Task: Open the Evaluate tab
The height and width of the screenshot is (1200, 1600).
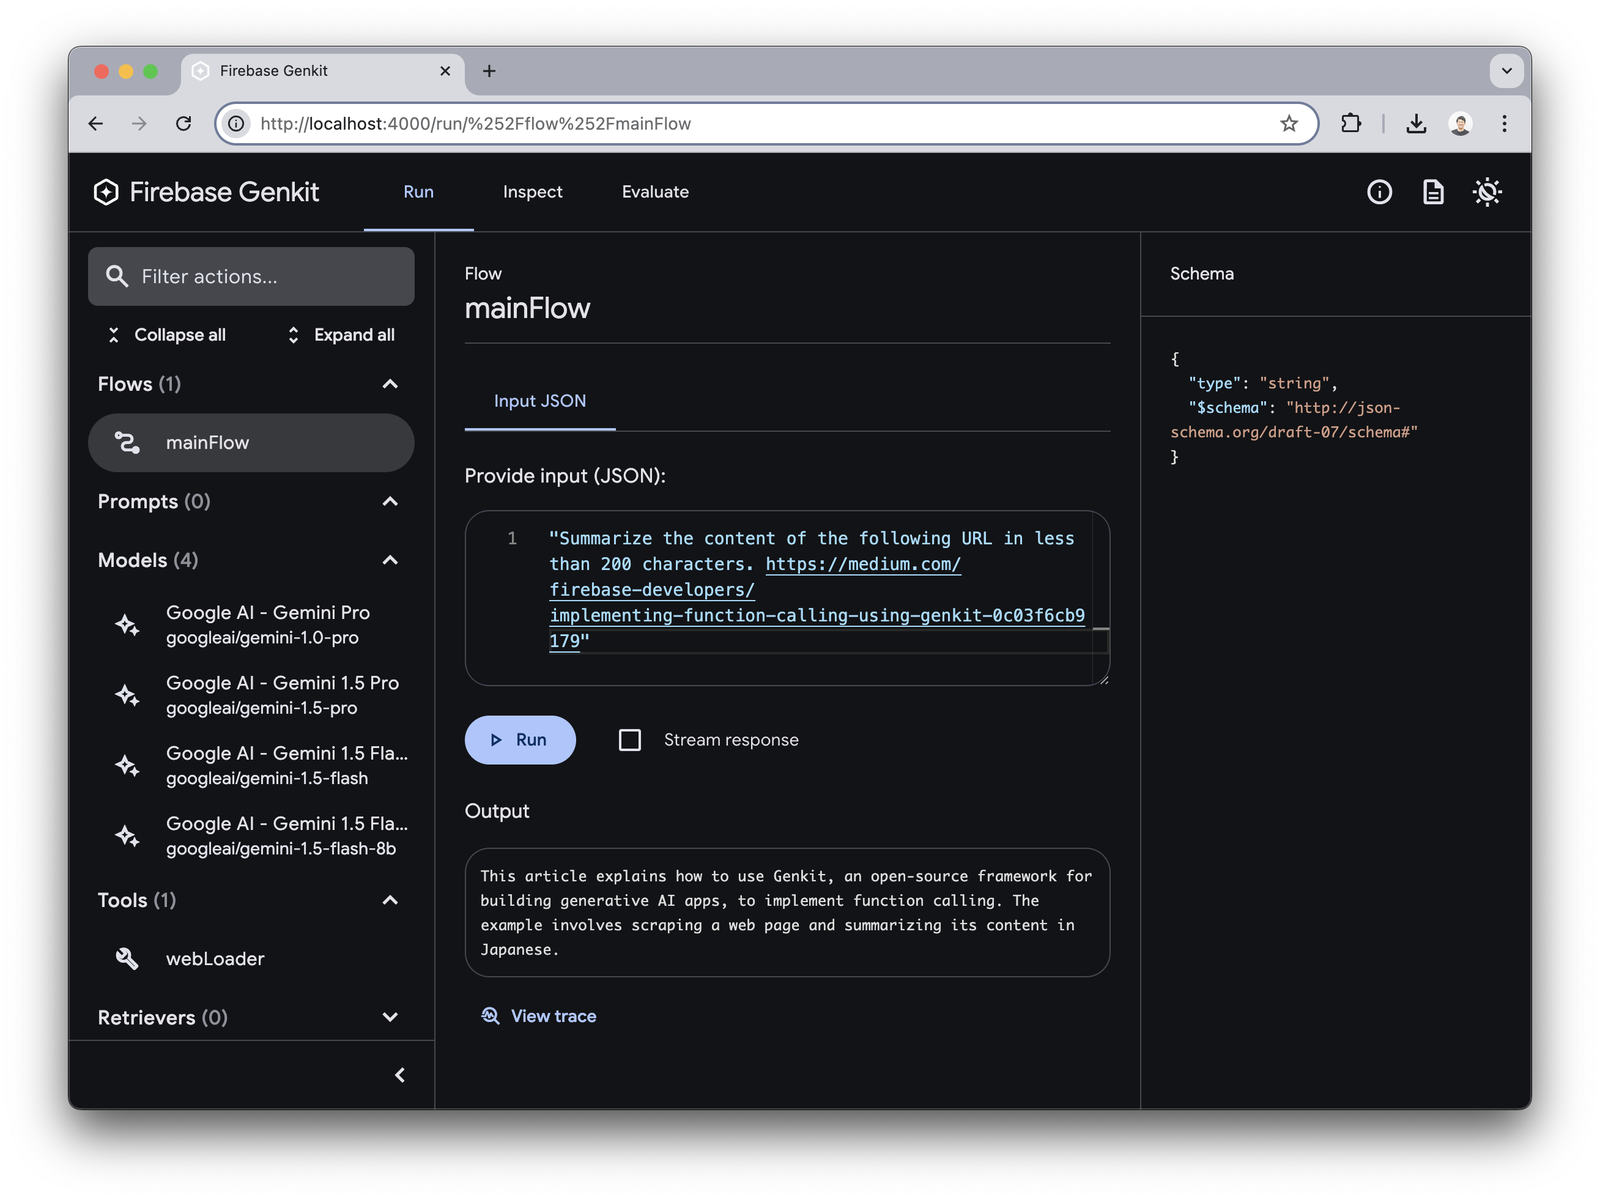Action: click(x=654, y=191)
